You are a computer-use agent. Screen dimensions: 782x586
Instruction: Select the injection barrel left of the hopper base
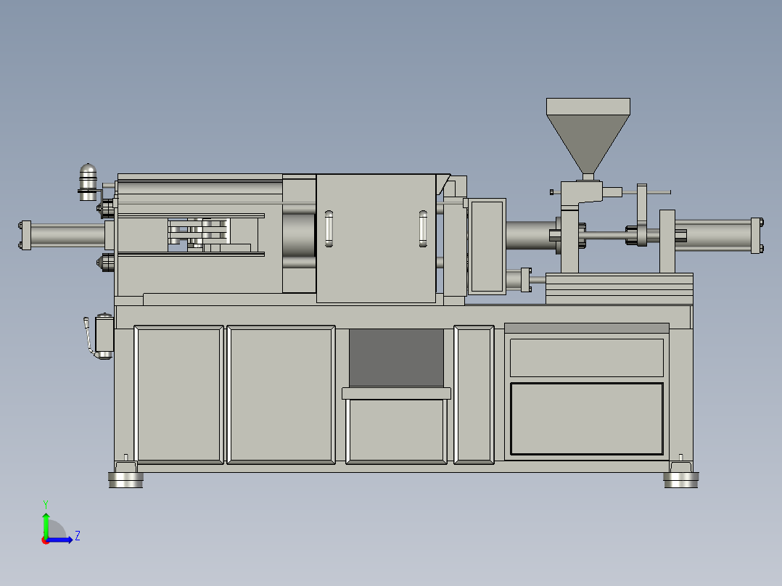(532, 235)
